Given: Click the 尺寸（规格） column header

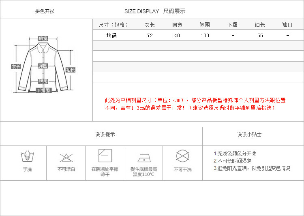Looking at the screenshot, I should point(113,25).
